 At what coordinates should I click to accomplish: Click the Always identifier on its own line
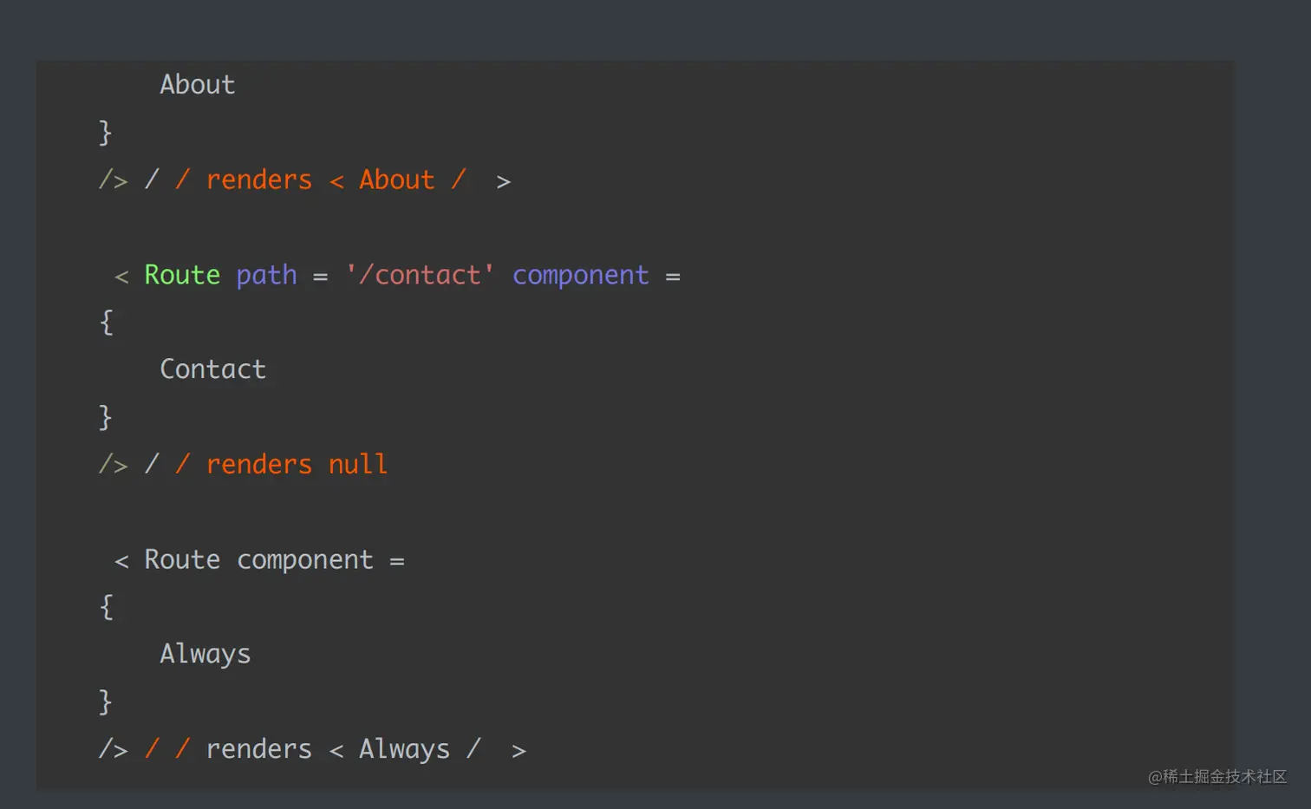point(205,654)
